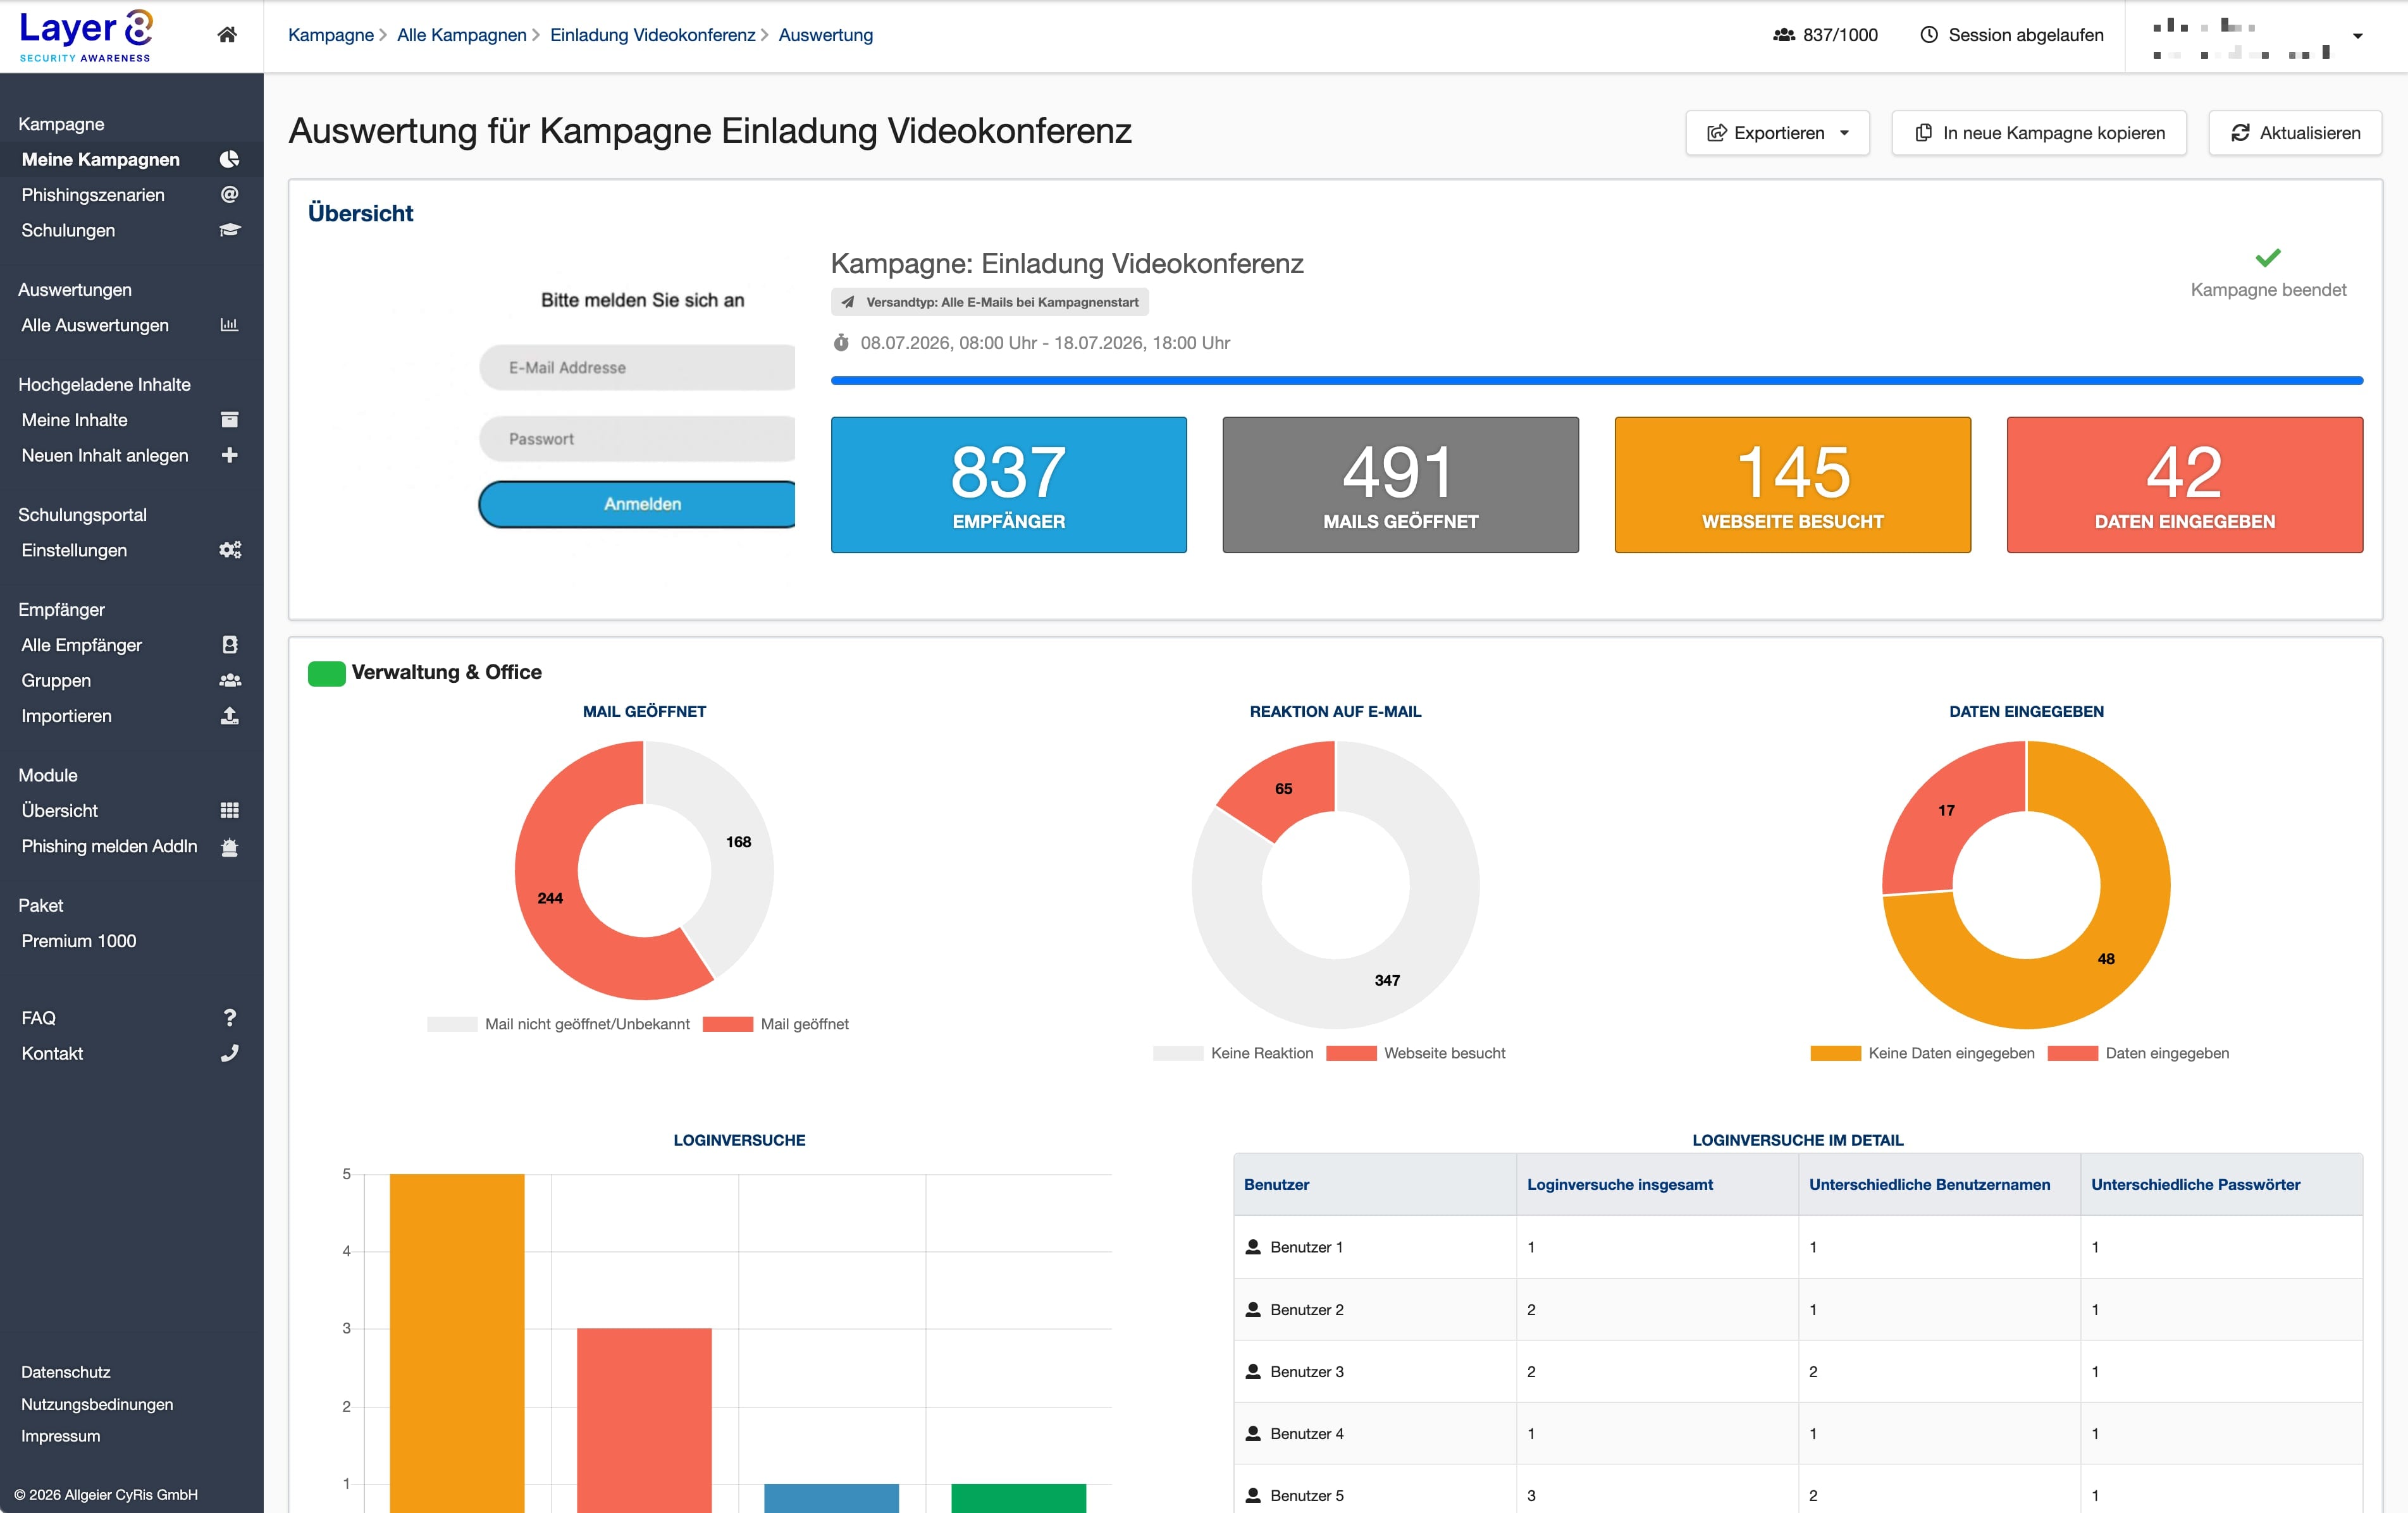Viewport: 2408px width, 1513px height.
Task: Open the Datenschutz link
Action: (66, 1372)
